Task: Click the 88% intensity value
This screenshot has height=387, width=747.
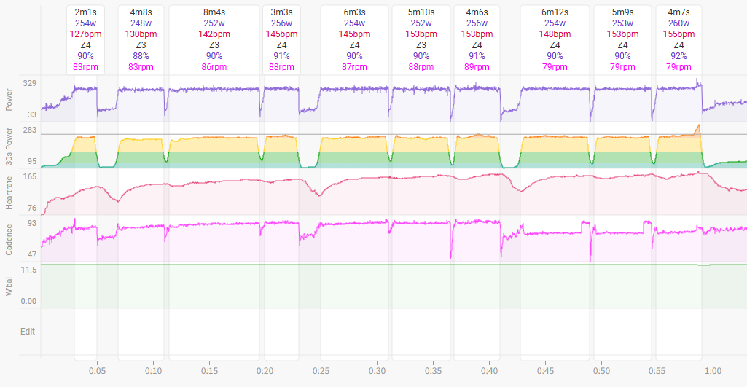Action: (x=141, y=56)
